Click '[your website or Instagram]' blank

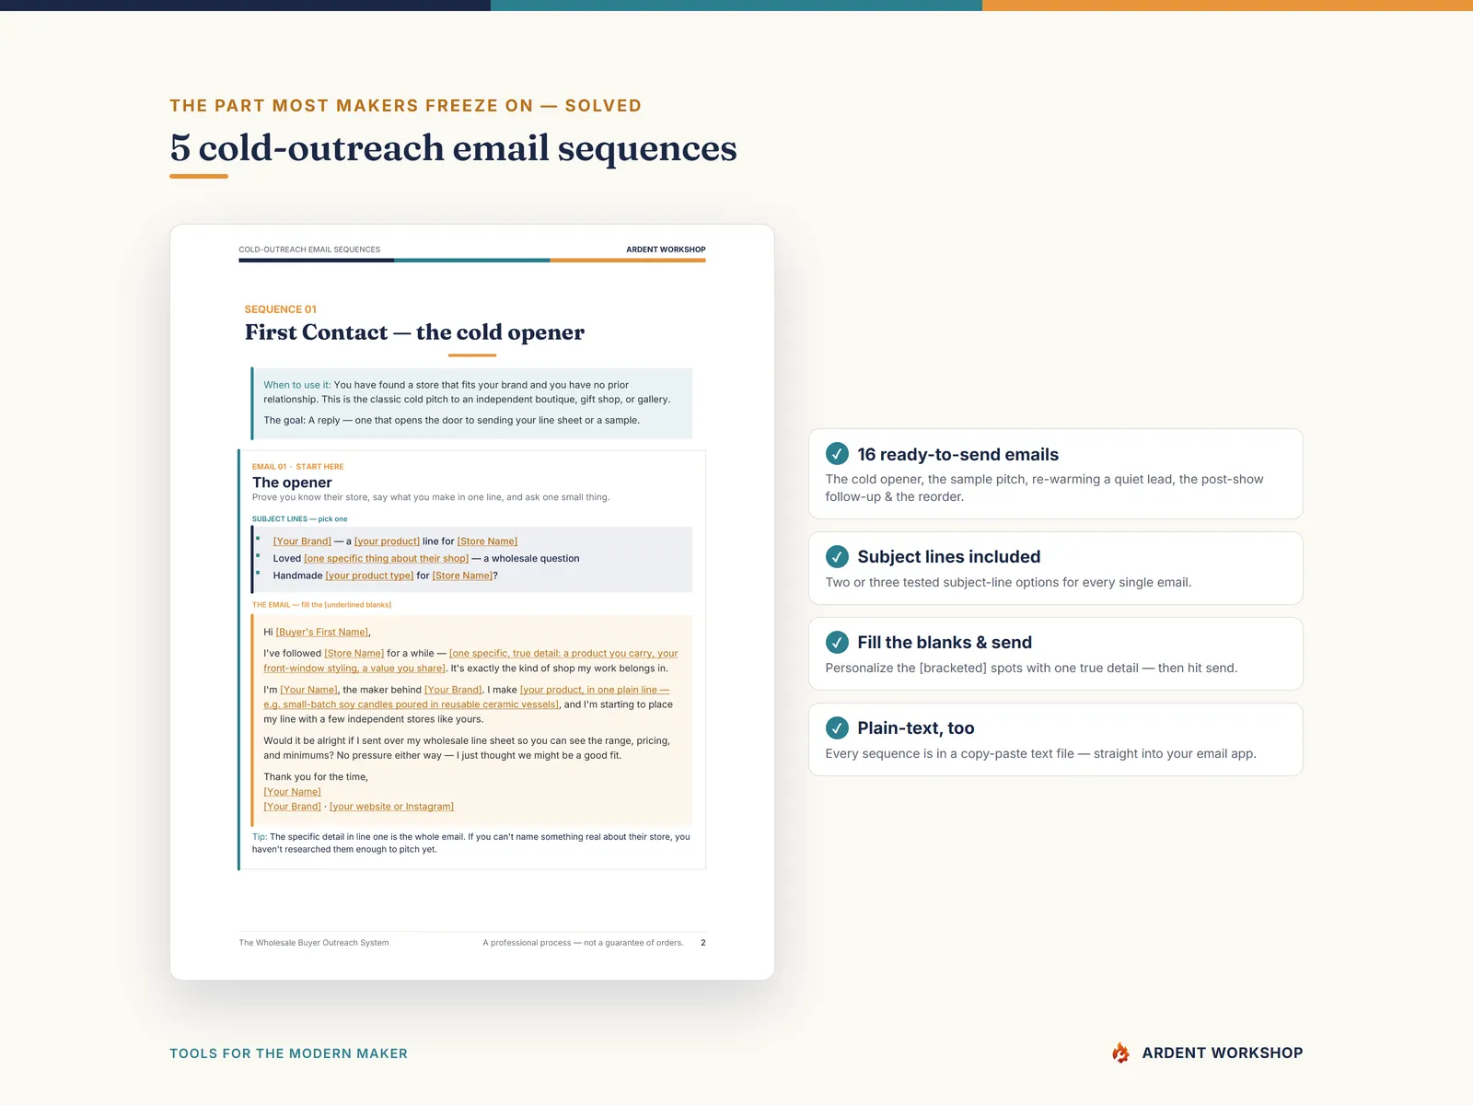(391, 807)
